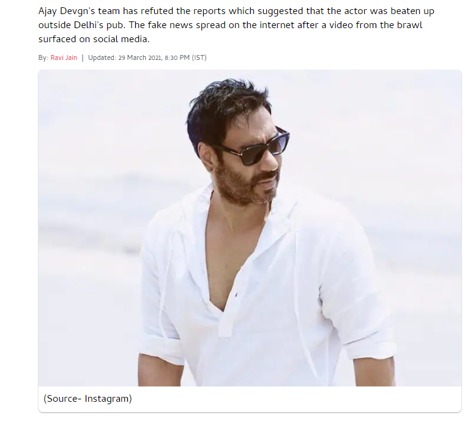Viewport: 476px width, 425px height.
Task: Click the word 'Instagram' in the caption
Action: [x=107, y=398]
